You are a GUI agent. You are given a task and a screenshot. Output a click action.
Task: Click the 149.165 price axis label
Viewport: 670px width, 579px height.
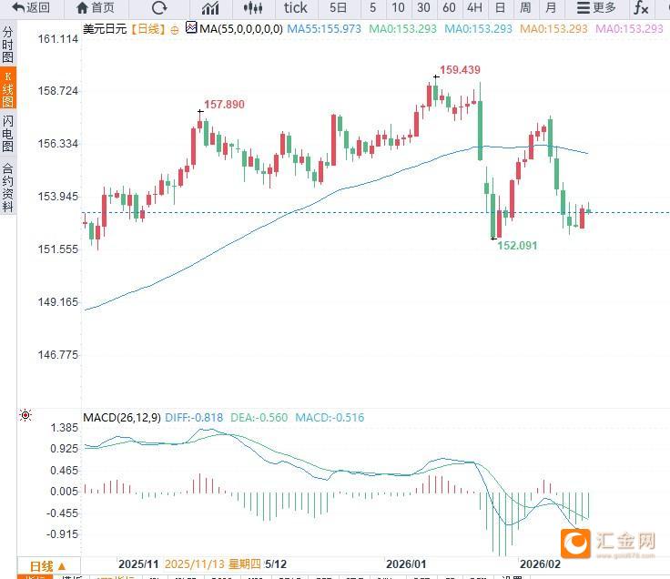point(58,302)
